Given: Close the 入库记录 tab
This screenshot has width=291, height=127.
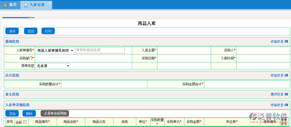Looking at the screenshot, I should click(50, 3).
